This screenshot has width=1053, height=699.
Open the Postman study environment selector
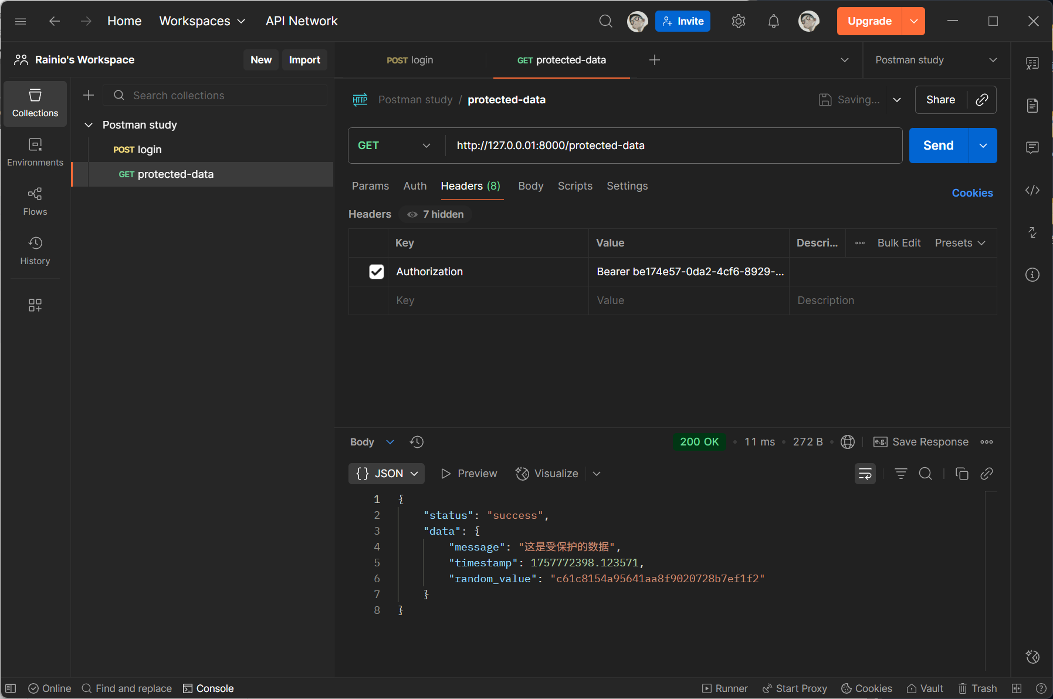point(937,60)
